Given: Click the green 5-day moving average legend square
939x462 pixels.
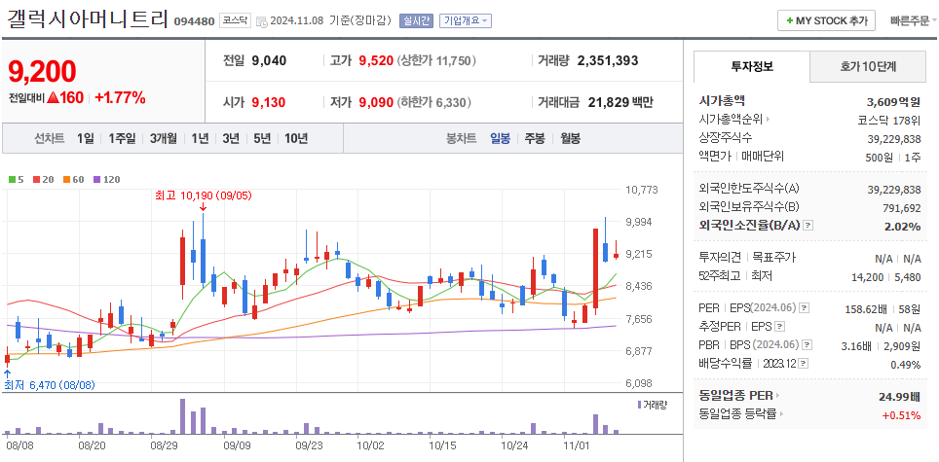Looking at the screenshot, I should tap(12, 179).
